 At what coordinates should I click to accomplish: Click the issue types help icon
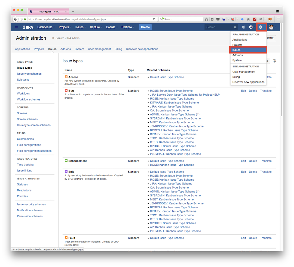274,61
